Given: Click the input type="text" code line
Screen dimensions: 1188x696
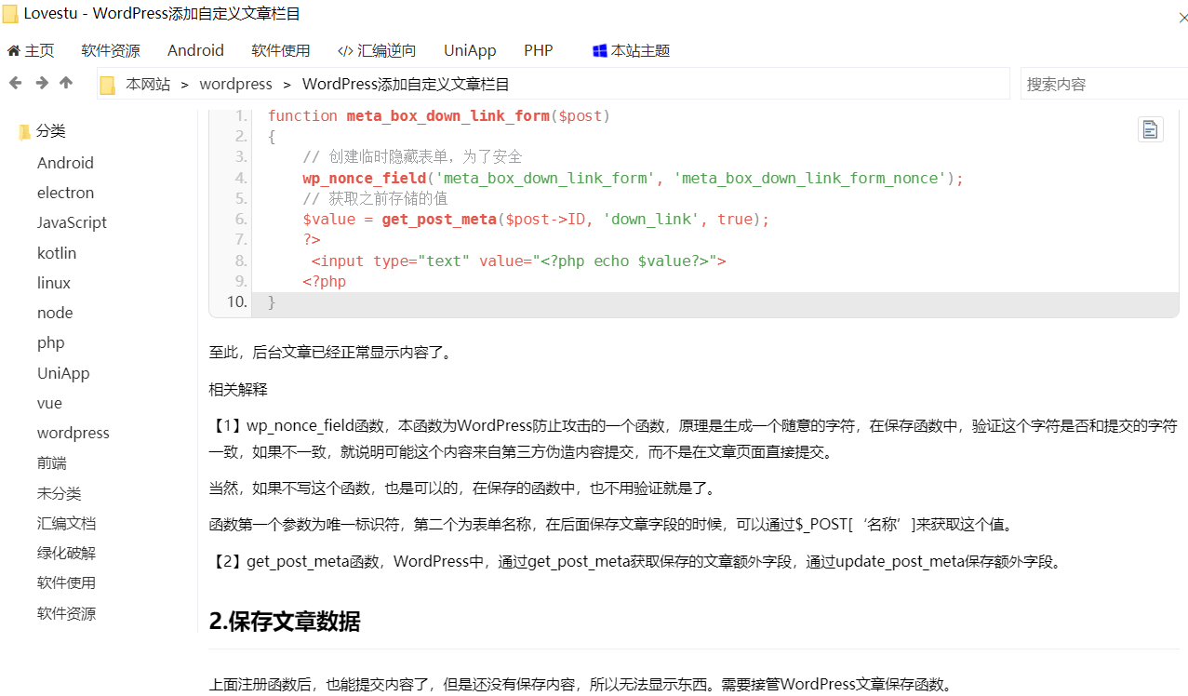Looking at the screenshot, I should [x=518, y=261].
